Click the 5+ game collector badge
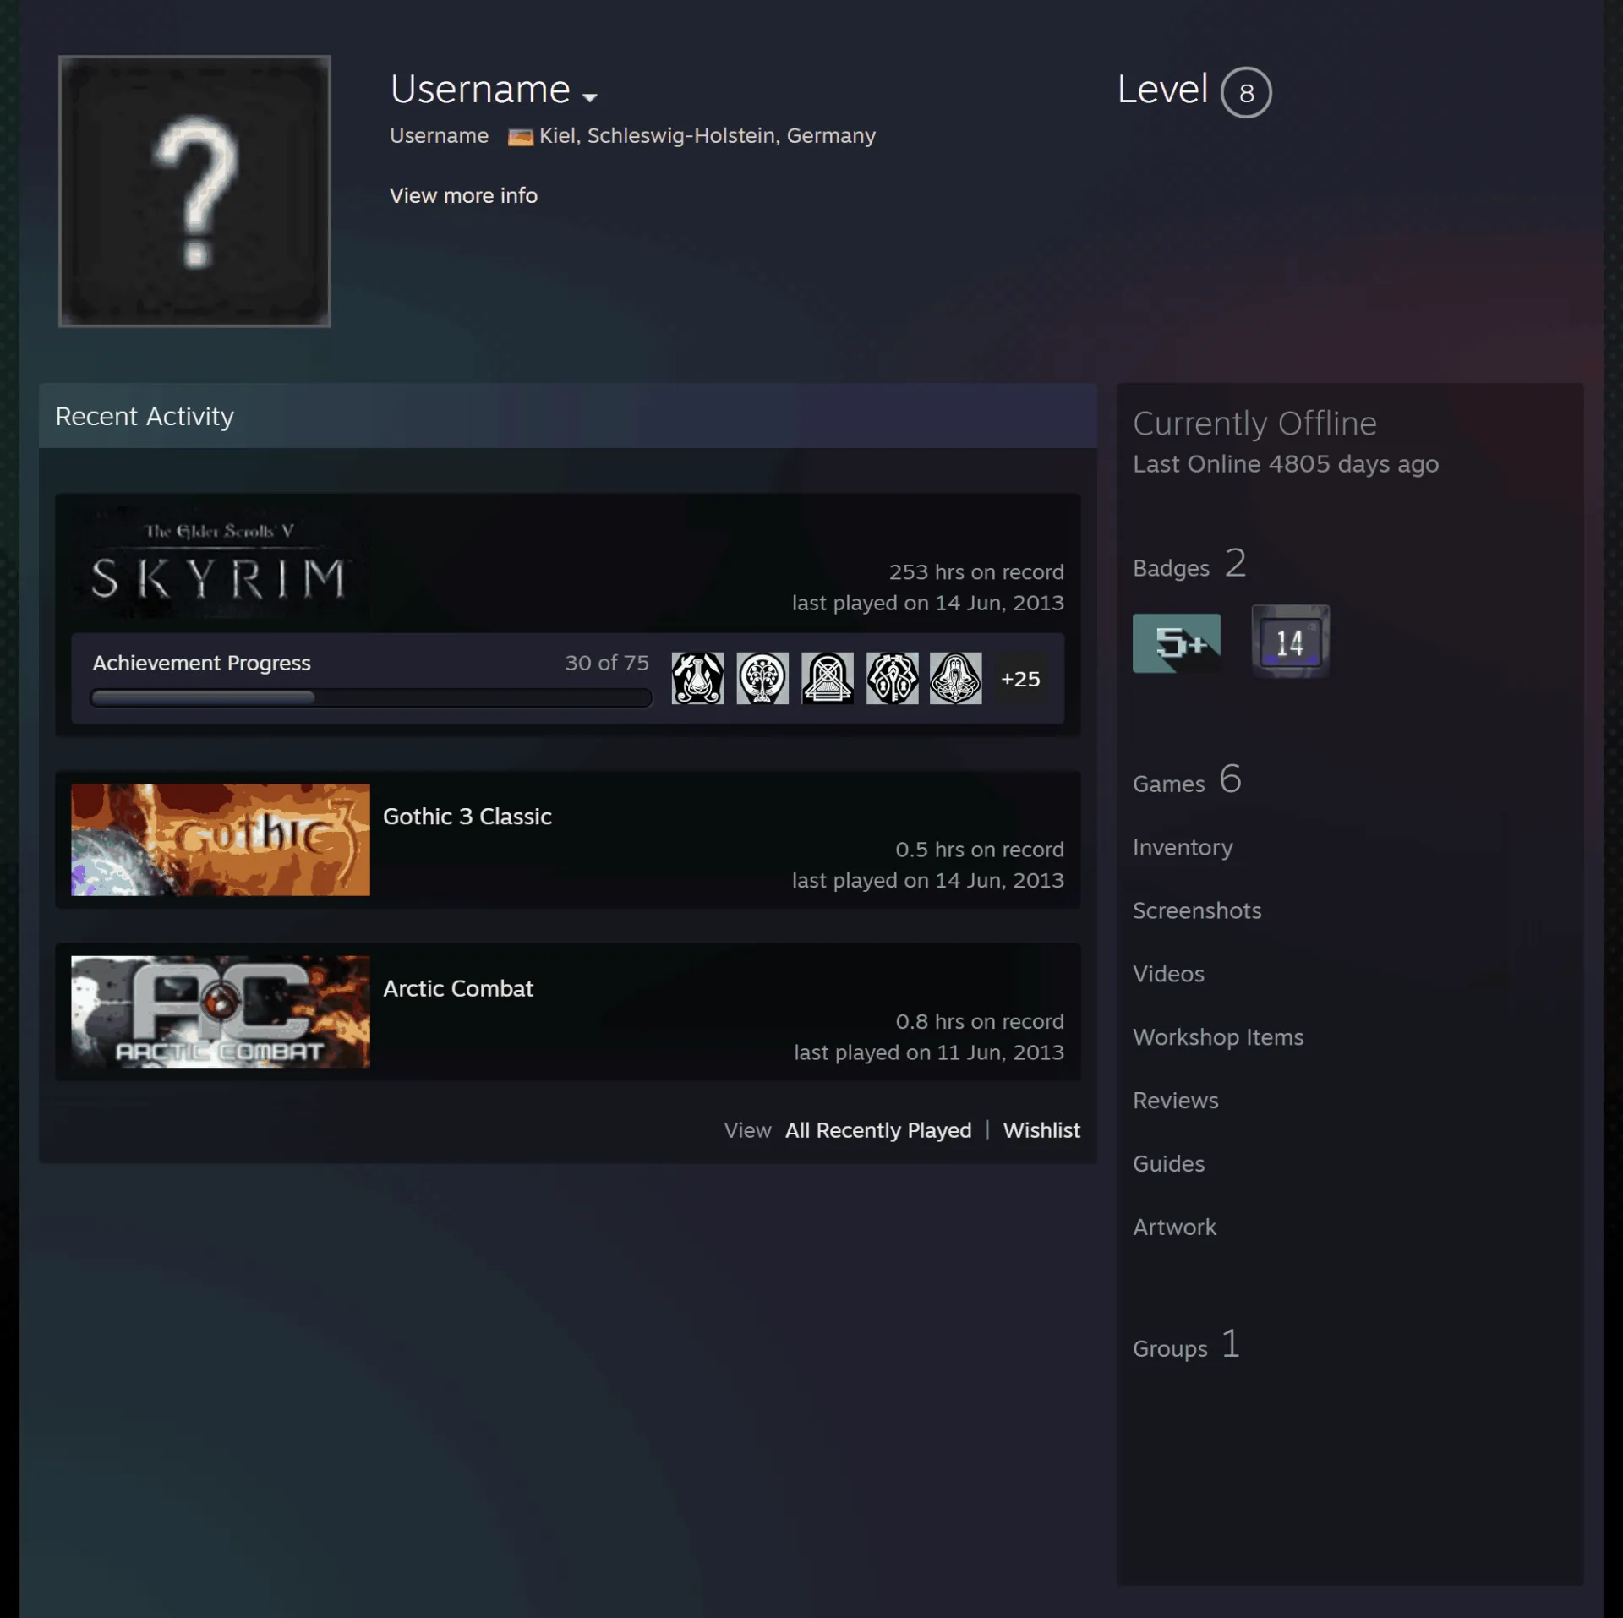Image resolution: width=1623 pixels, height=1618 pixels. (1177, 643)
